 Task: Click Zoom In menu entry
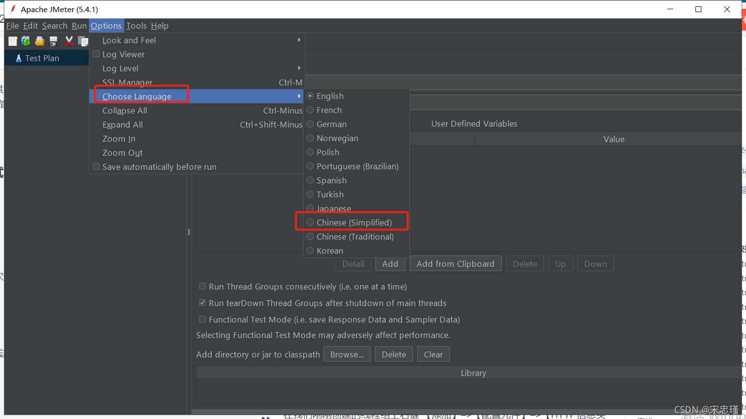tap(197, 139)
